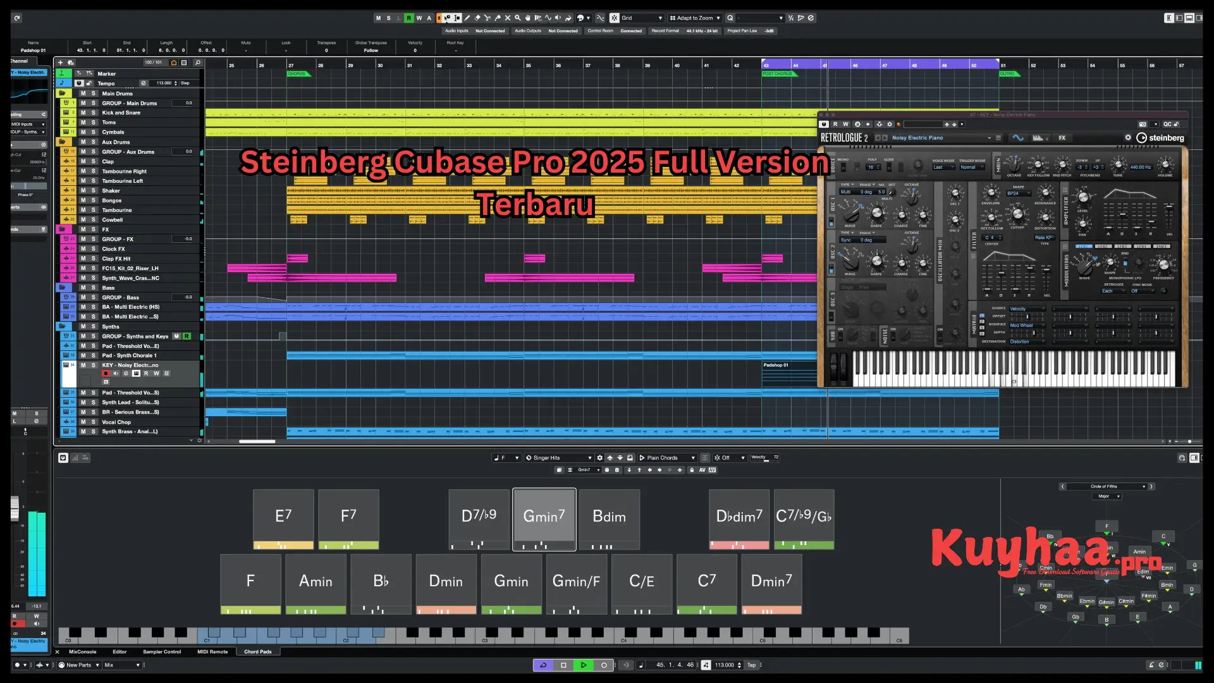The width and height of the screenshot is (1214, 683).
Task: Select the Draw pencil tool
Action: [467, 18]
